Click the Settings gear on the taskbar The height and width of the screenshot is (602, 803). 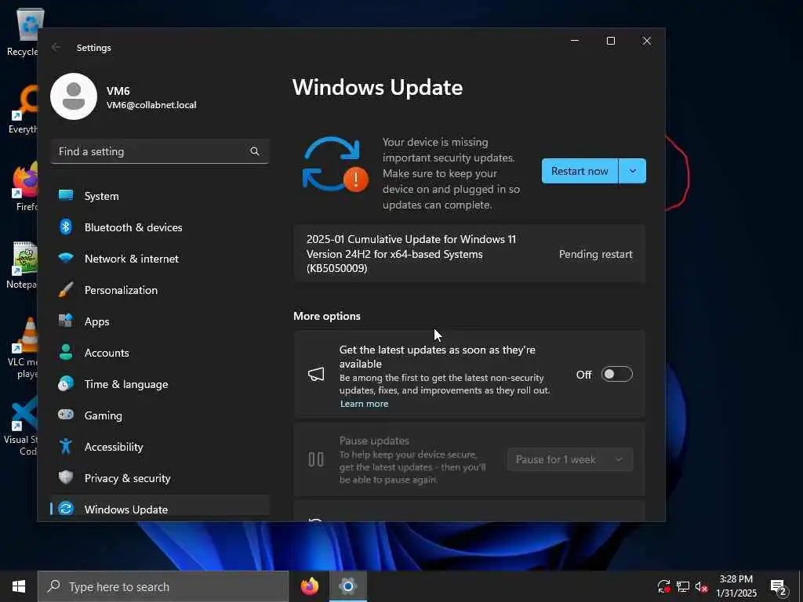pyautogui.click(x=347, y=586)
